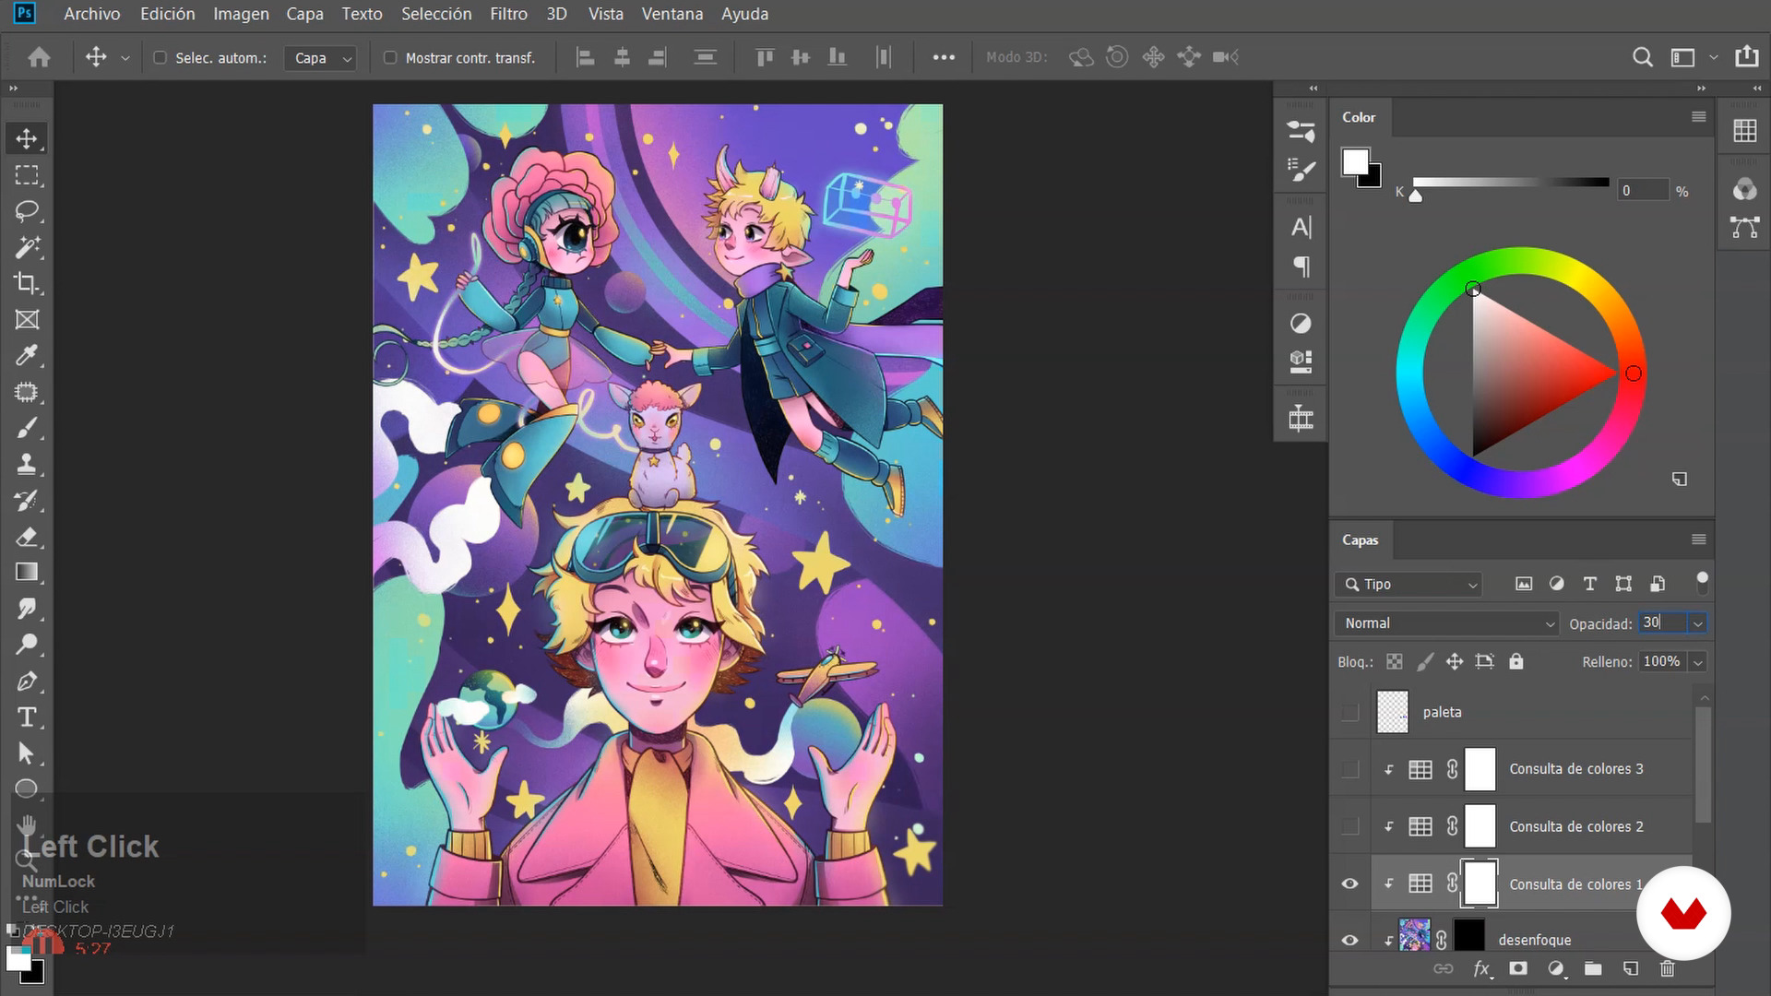
Task: Open the Tipo layer filter dropdown
Action: (1408, 584)
